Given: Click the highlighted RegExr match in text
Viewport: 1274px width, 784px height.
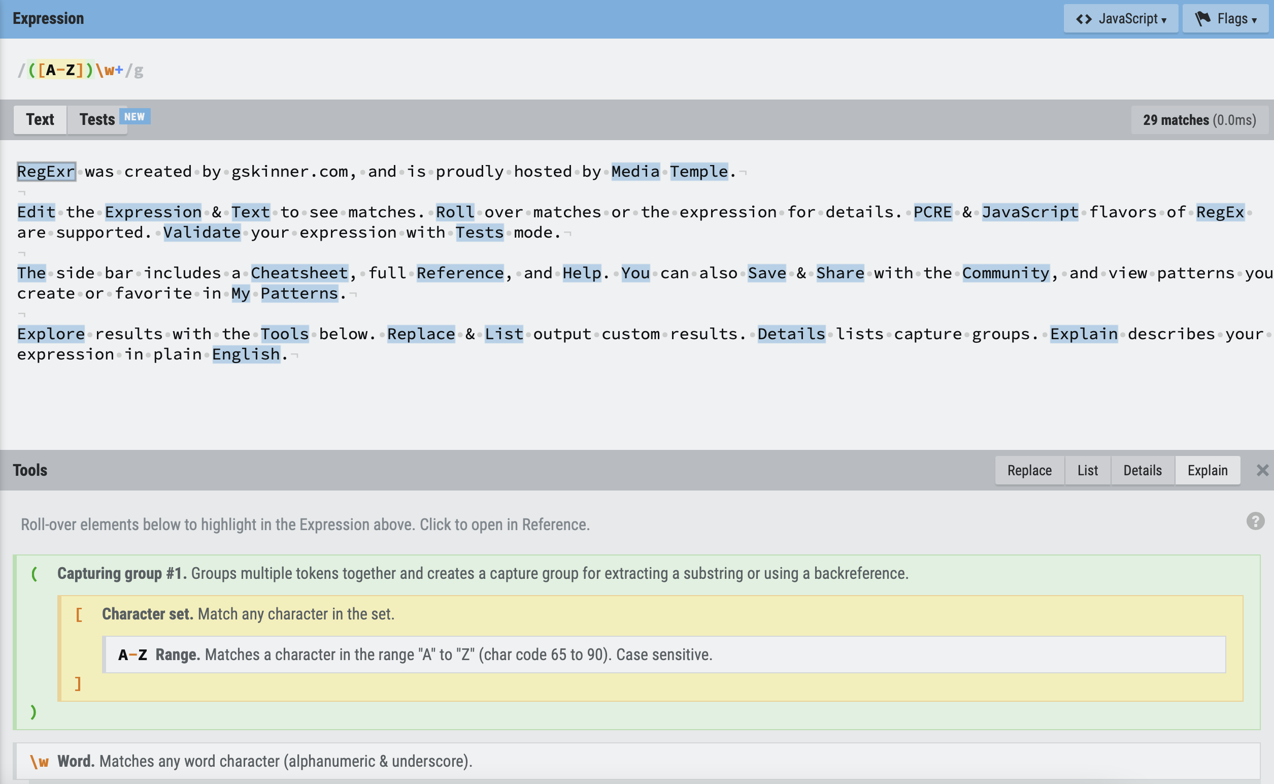Looking at the screenshot, I should [x=46, y=171].
